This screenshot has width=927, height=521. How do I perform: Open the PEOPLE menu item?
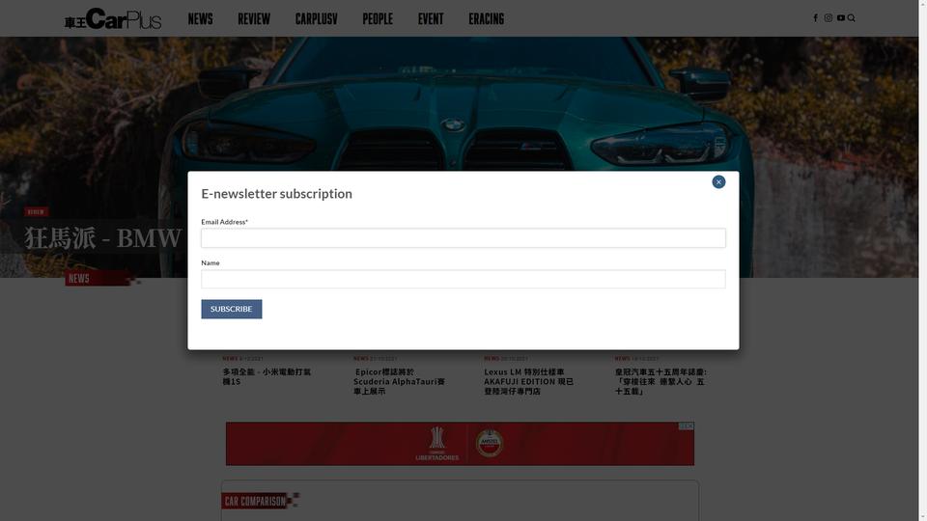coord(378,19)
